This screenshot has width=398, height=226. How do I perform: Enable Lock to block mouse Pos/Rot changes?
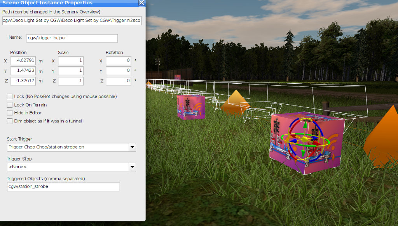click(x=10, y=96)
